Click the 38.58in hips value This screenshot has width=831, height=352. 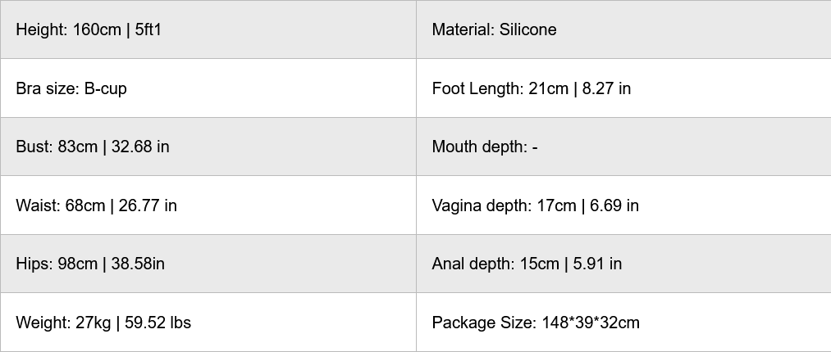point(139,264)
